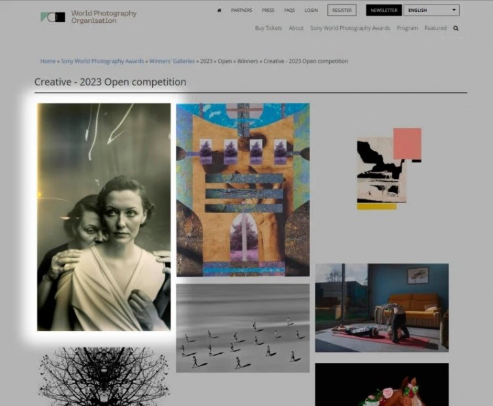Click the Register button

[342, 10]
